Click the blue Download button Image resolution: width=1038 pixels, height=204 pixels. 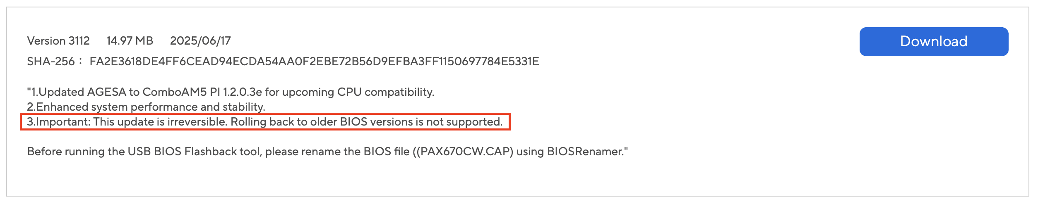pos(933,42)
